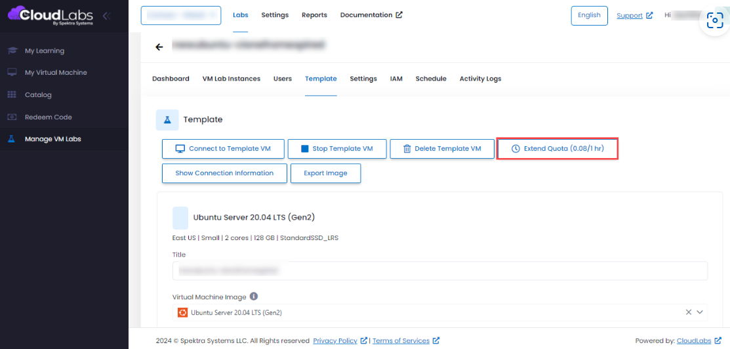
Task: Click Extend Quota (0.08/1 hr) button
Action: (558, 149)
